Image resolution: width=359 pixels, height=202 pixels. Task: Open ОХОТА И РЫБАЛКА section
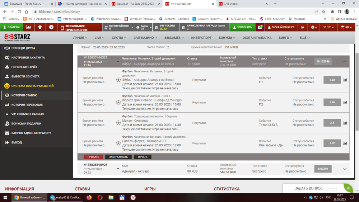coord(257,38)
